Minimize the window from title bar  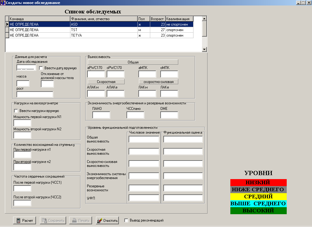299,2
